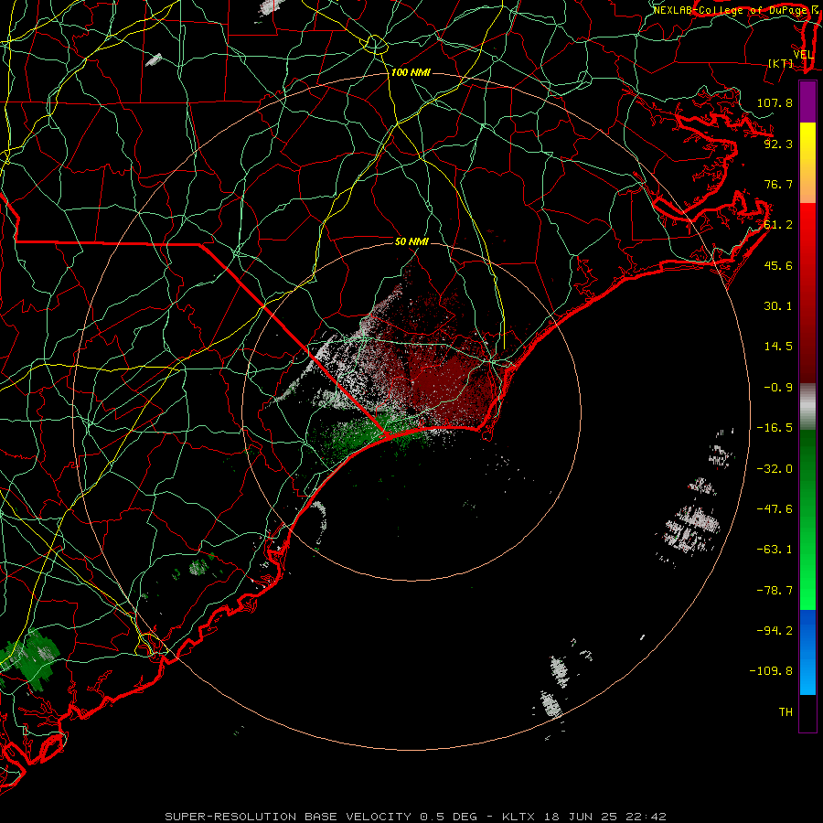Click the Super-Resolution Base Velocity caption text
Viewport: 823px width, 823px height.
[x=416, y=817]
